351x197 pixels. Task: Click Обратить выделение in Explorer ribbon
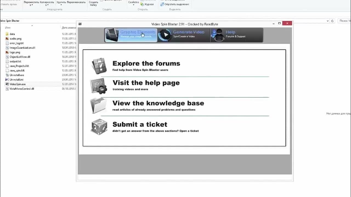coord(175,4)
